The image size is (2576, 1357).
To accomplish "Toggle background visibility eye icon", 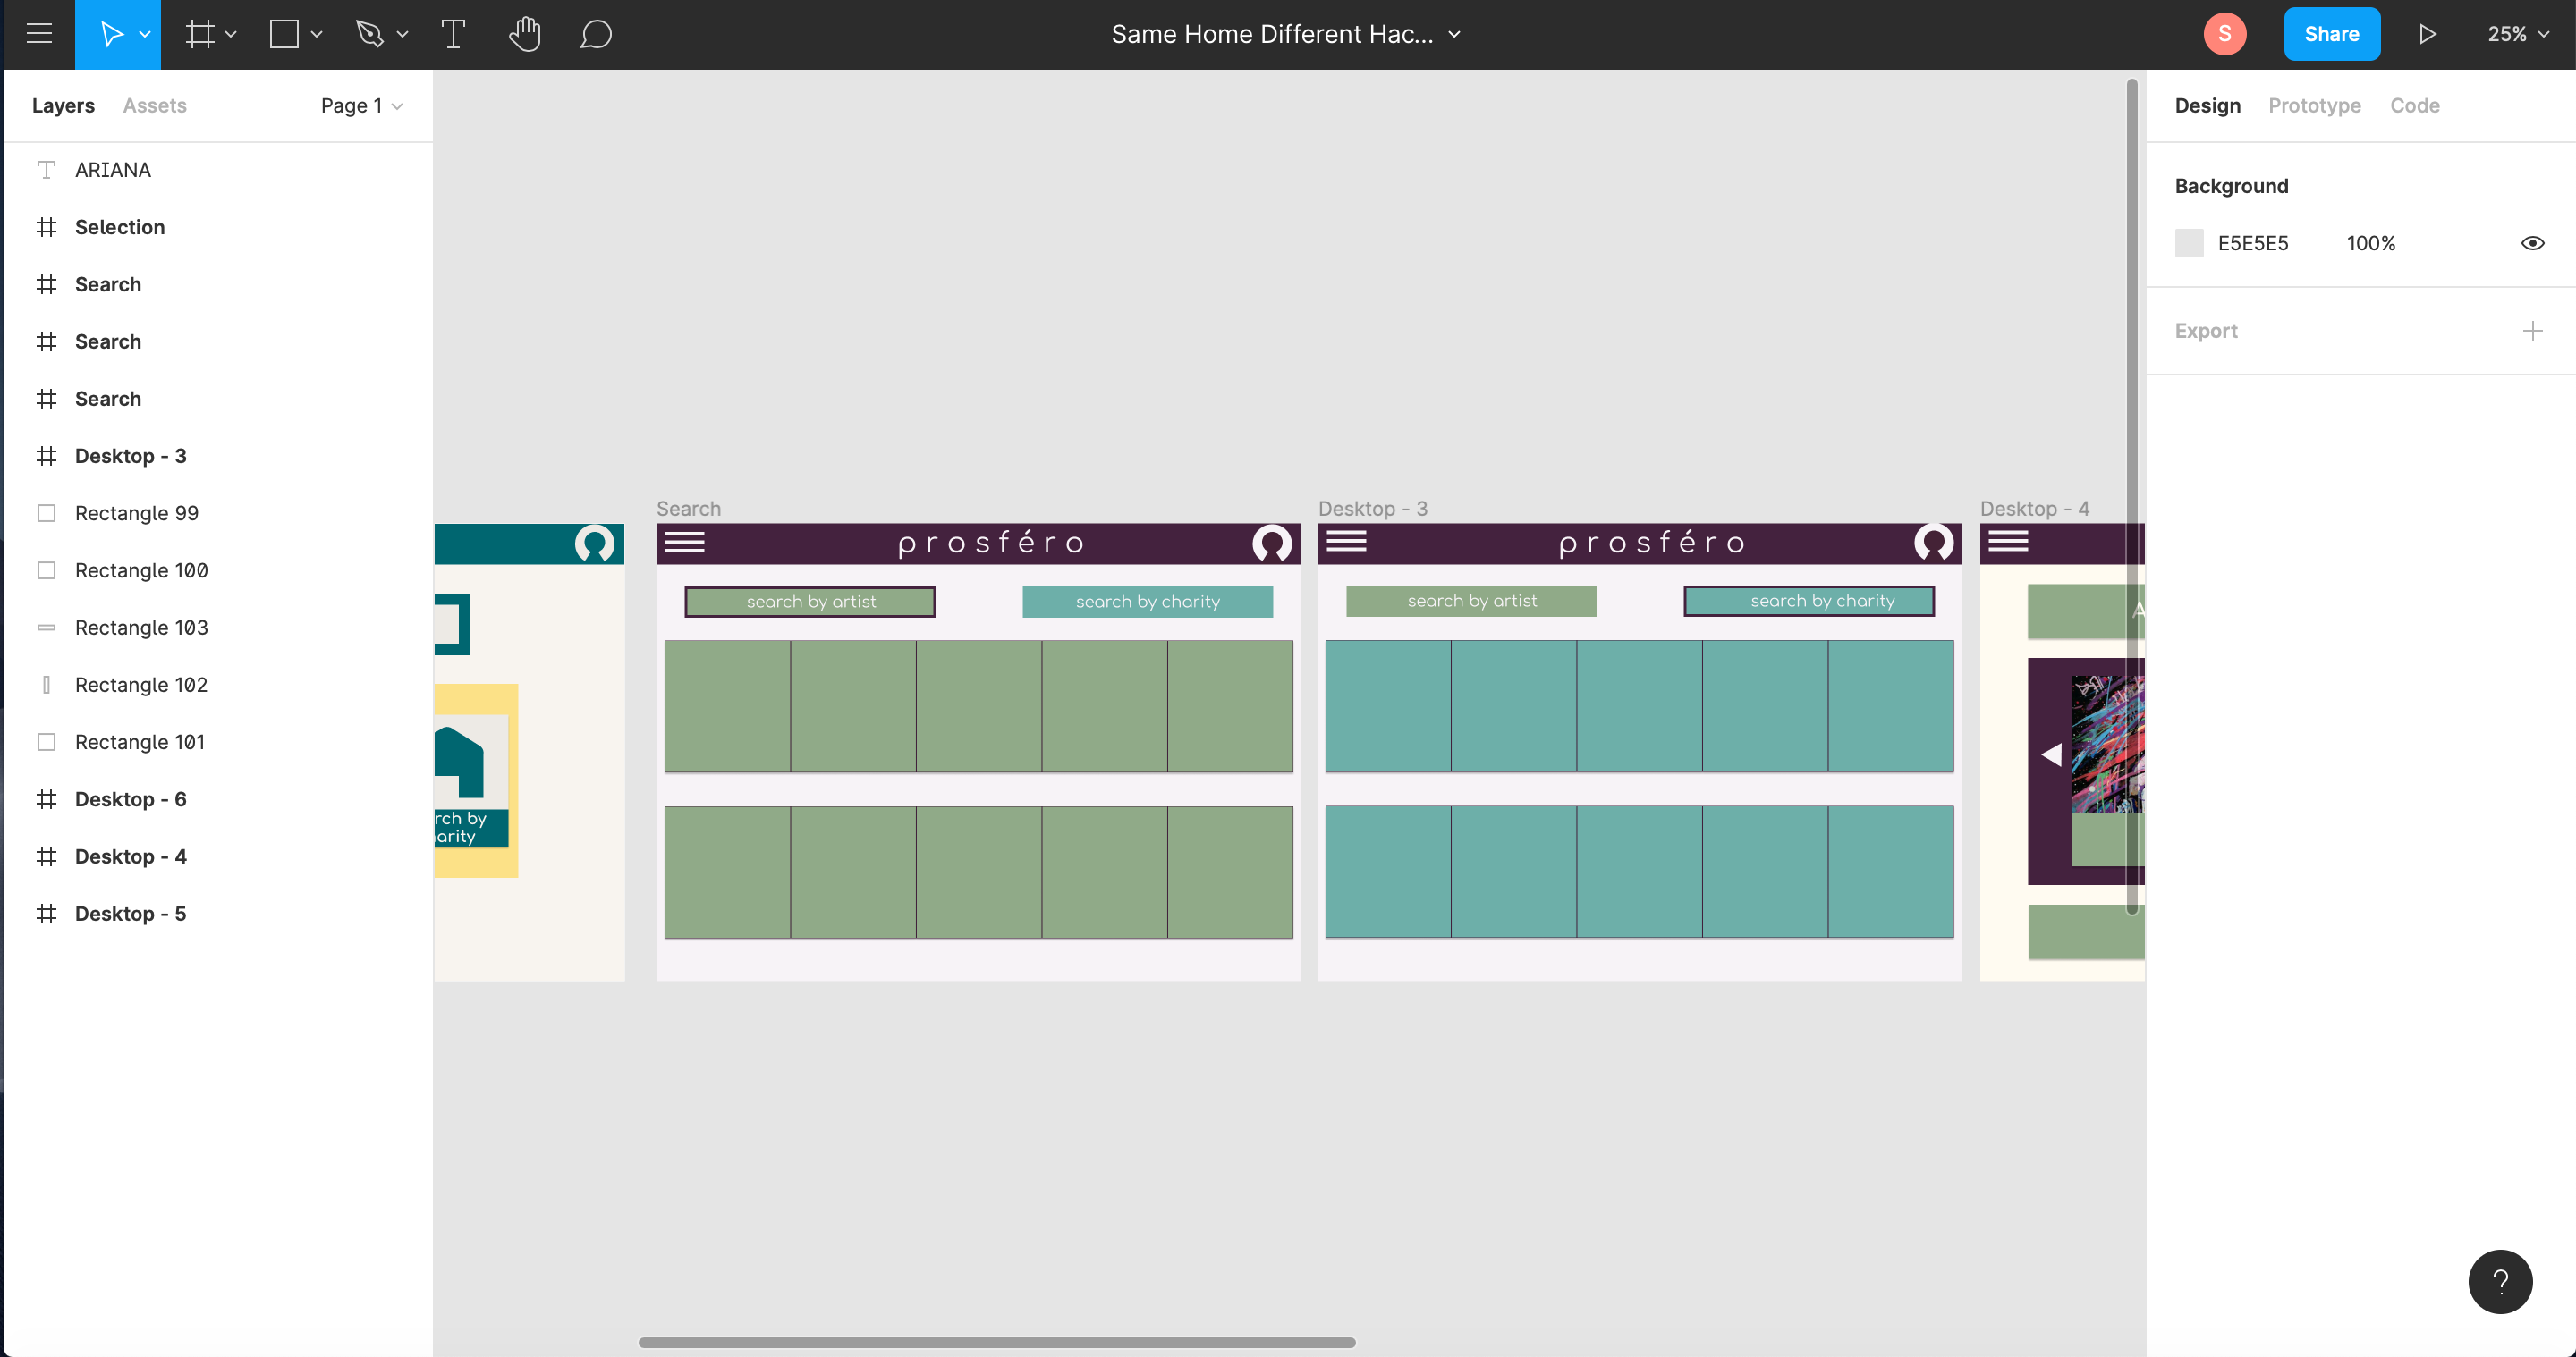I will [x=2532, y=243].
